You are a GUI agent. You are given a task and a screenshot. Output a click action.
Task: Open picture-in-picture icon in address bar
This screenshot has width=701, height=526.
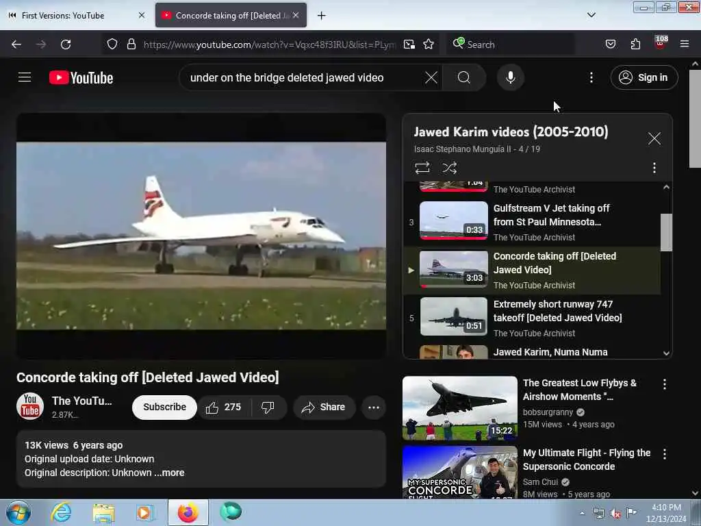point(409,45)
